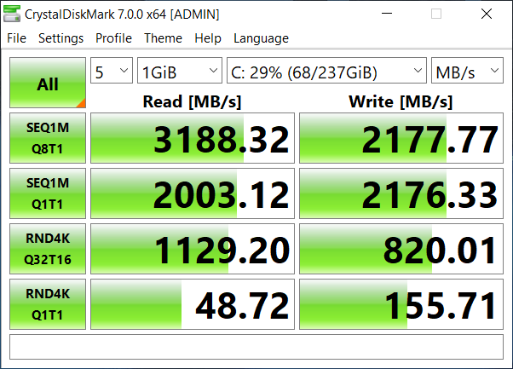Open the drive dropdown showing C: 29%
513x369 pixels.
[x=326, y=71]
